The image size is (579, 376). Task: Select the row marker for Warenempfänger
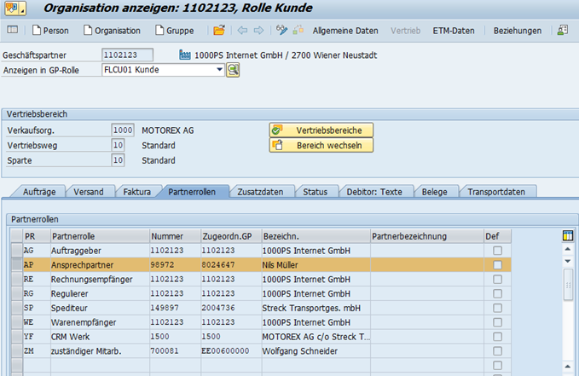point(16,322)
